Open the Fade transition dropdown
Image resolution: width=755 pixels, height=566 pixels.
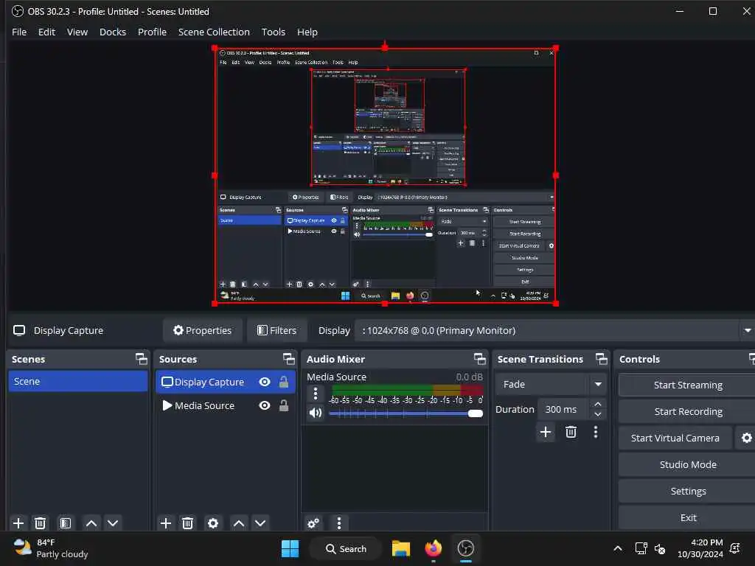(550, 384)
